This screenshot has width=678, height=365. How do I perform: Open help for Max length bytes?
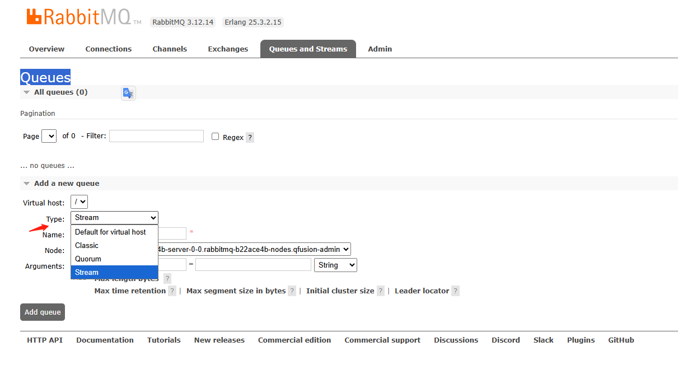(x=167, y=278)
